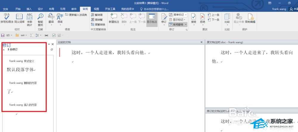Open 智能查找 smart lookup
This screenshot has height=132, width=298.
point(40,18)
